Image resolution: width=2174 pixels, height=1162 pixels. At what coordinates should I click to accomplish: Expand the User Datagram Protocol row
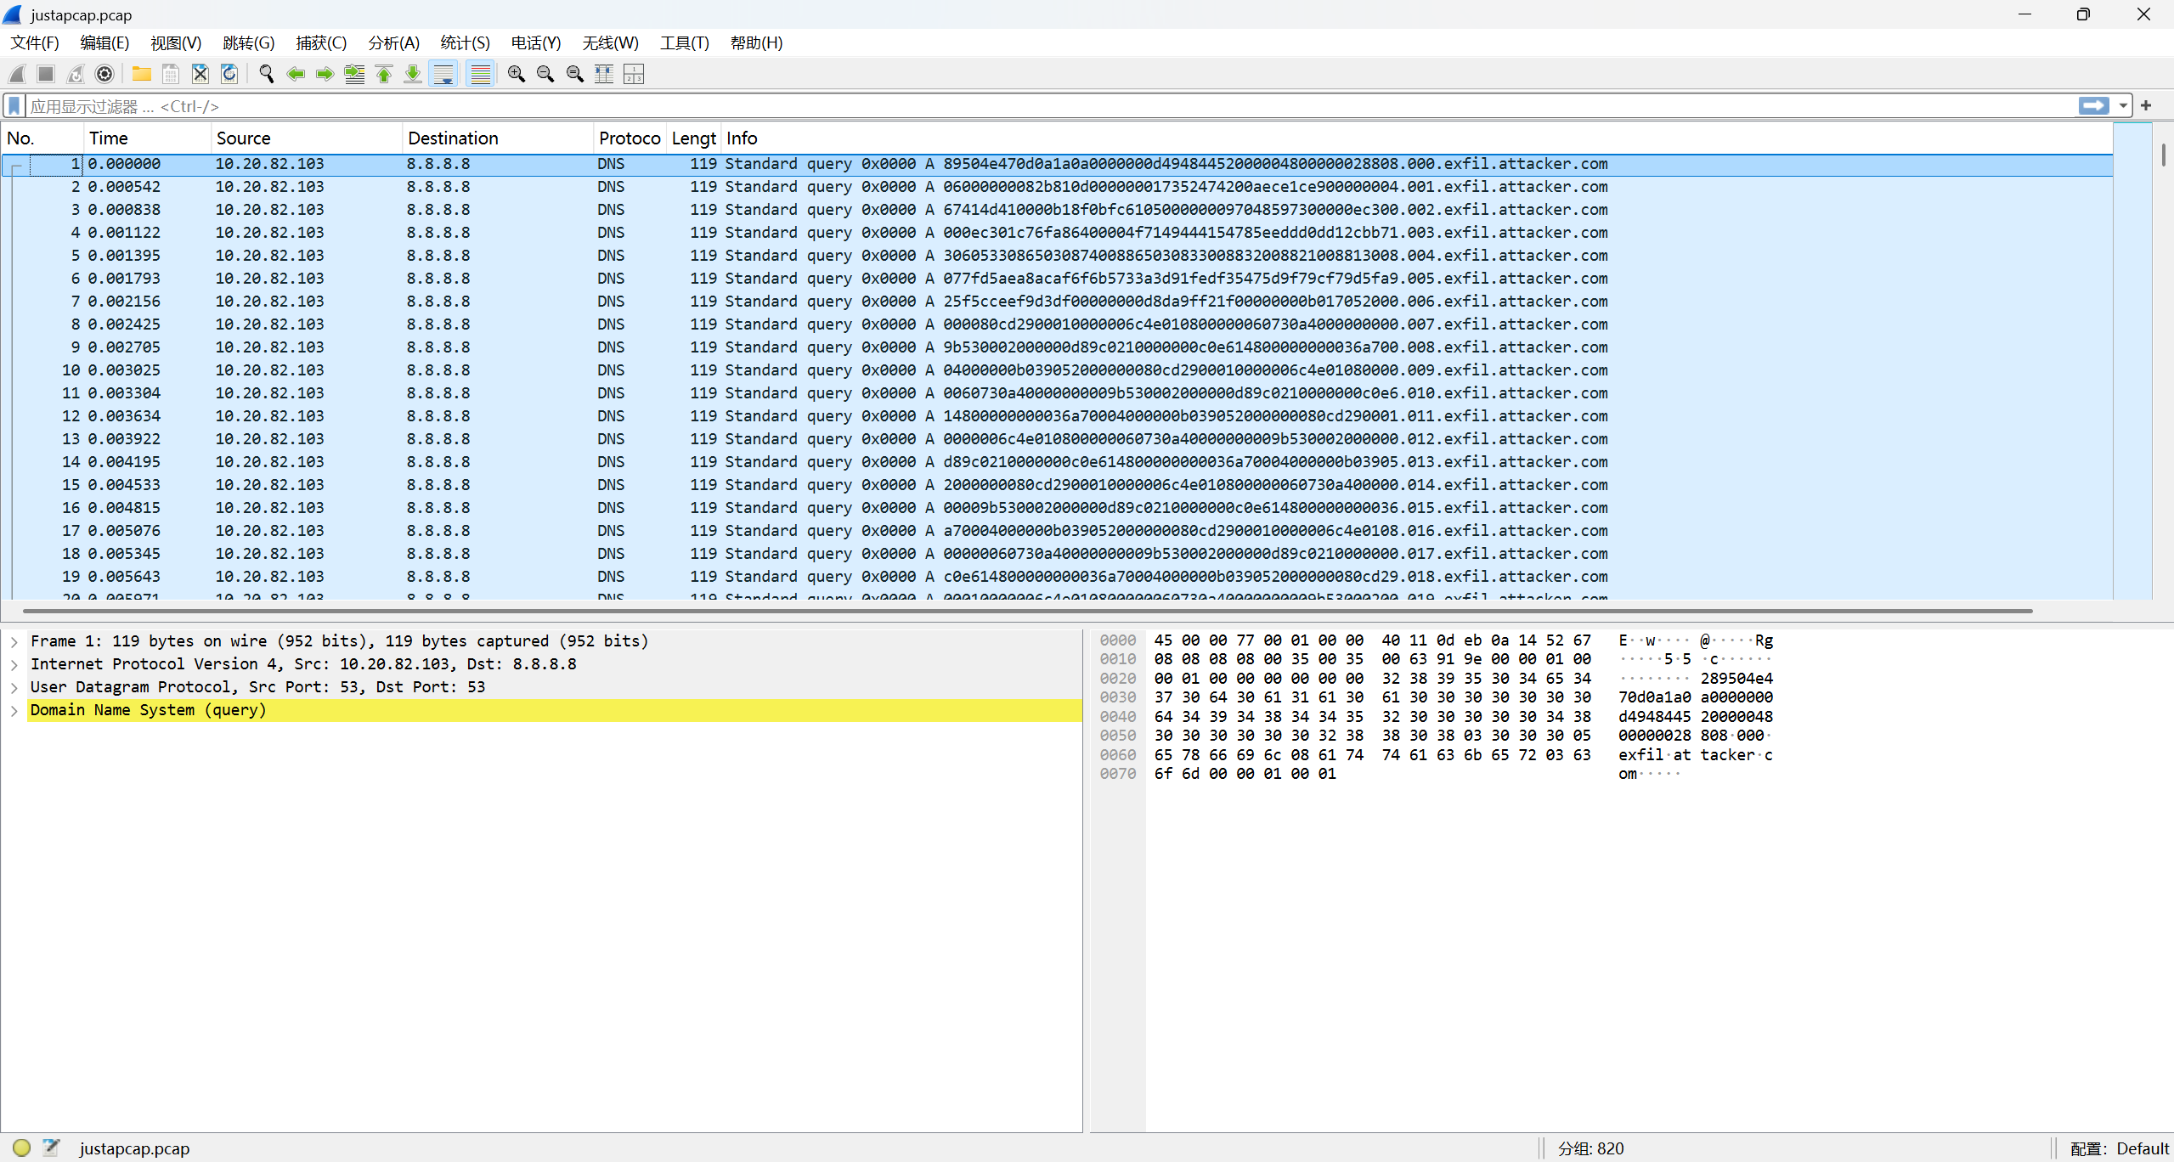tap(14, 688)
